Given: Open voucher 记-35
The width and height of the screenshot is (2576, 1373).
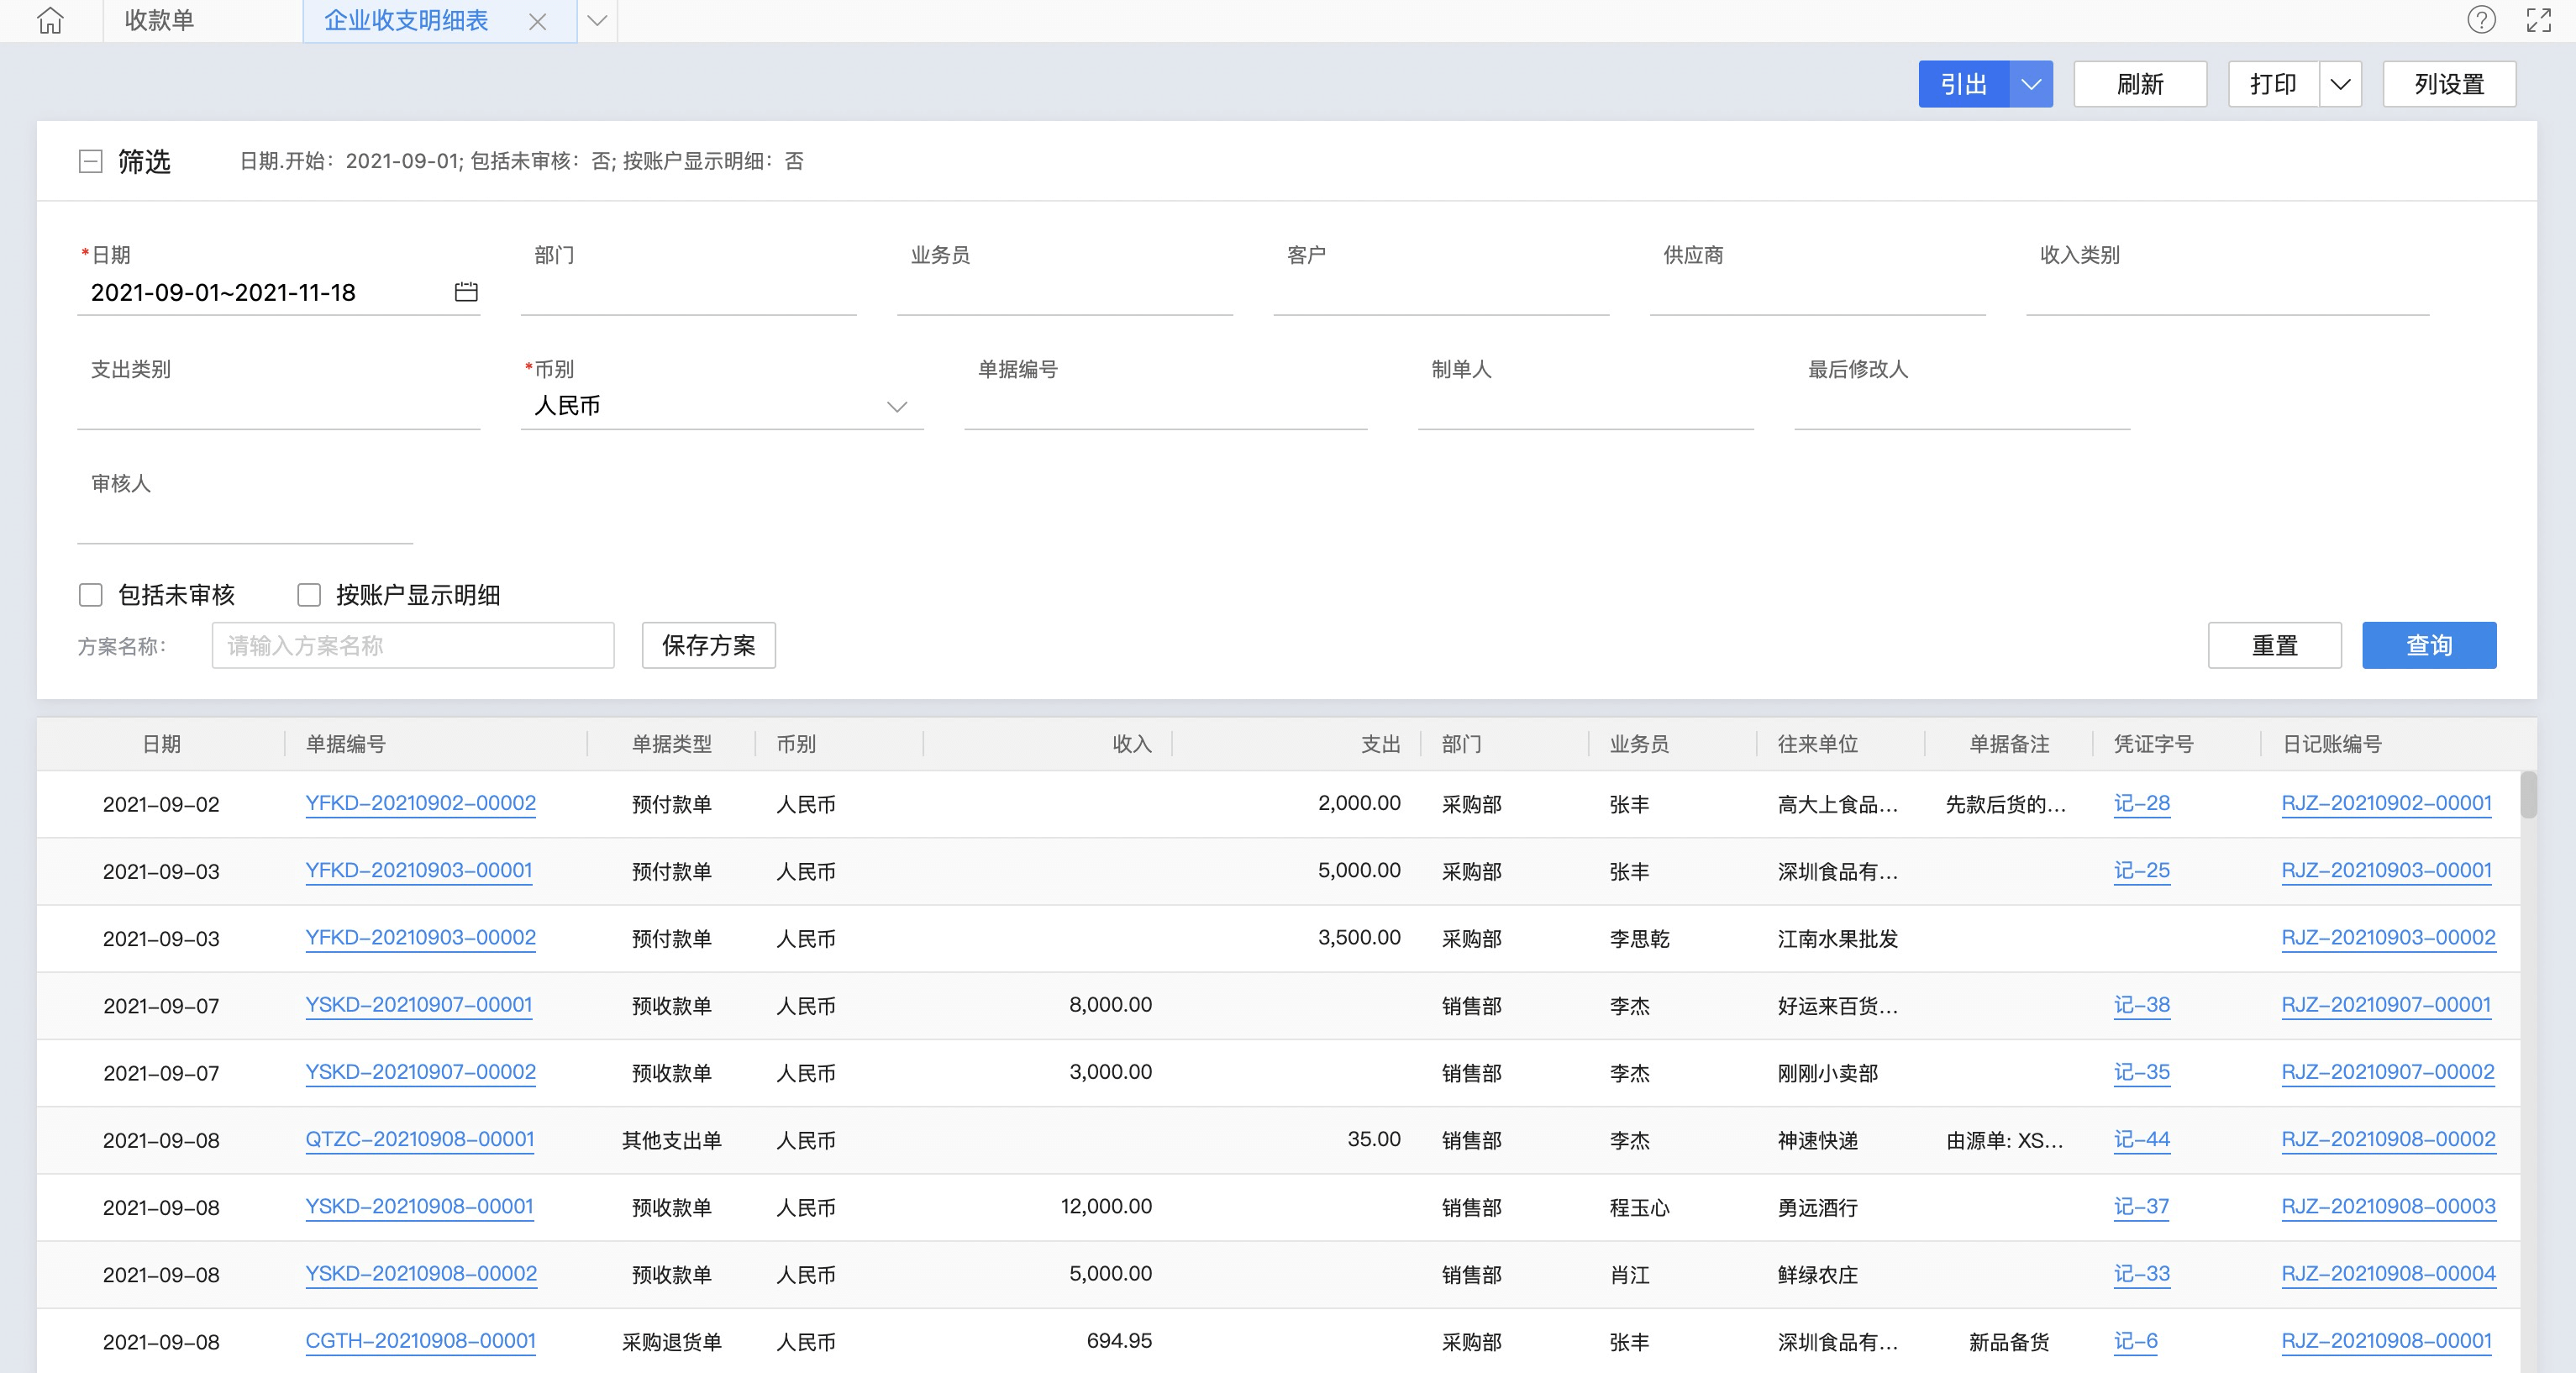Looking at the screenshot, I should pyautogui.click(x=2141, y=1071).
